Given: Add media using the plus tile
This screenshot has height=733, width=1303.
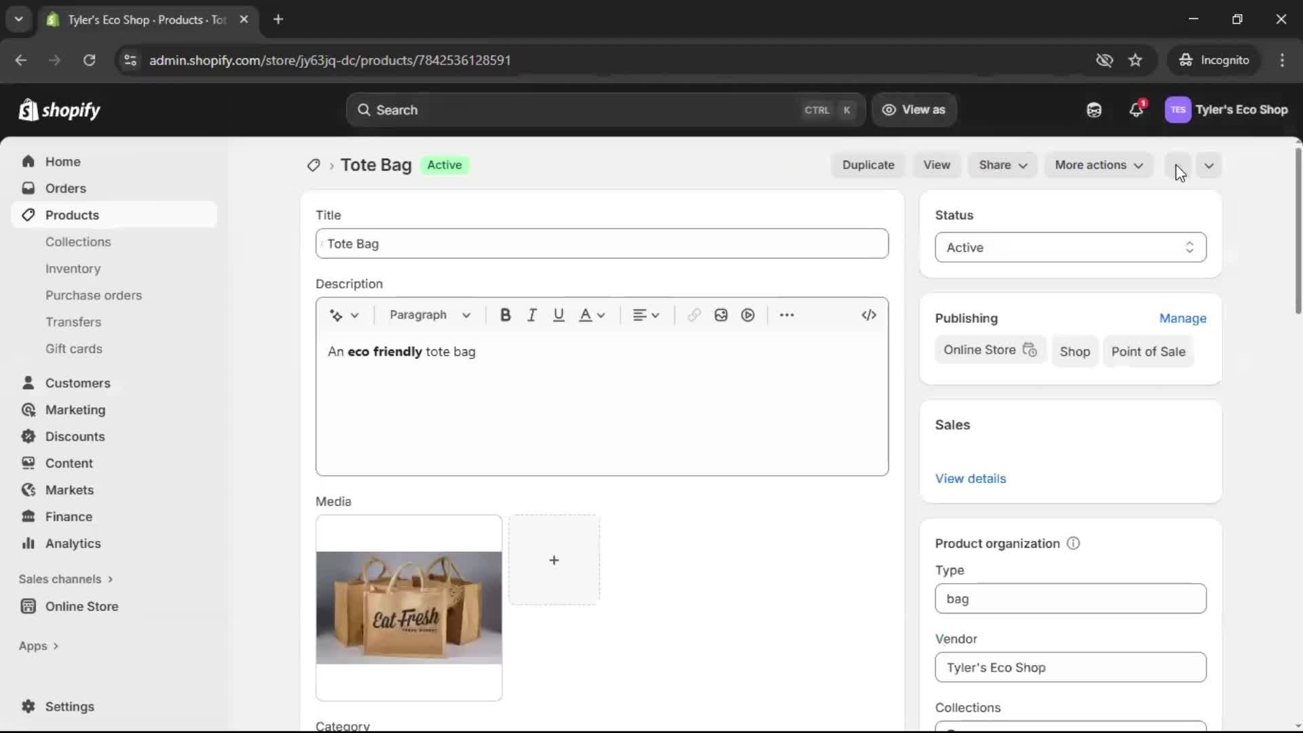Looking at the screenshot, I should pos(554,560).
